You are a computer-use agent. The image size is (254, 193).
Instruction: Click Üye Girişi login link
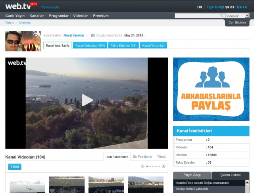tap(216, 7)
